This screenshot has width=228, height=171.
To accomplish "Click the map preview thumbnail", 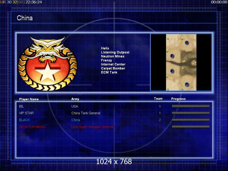I will click(x=181, y=62).
